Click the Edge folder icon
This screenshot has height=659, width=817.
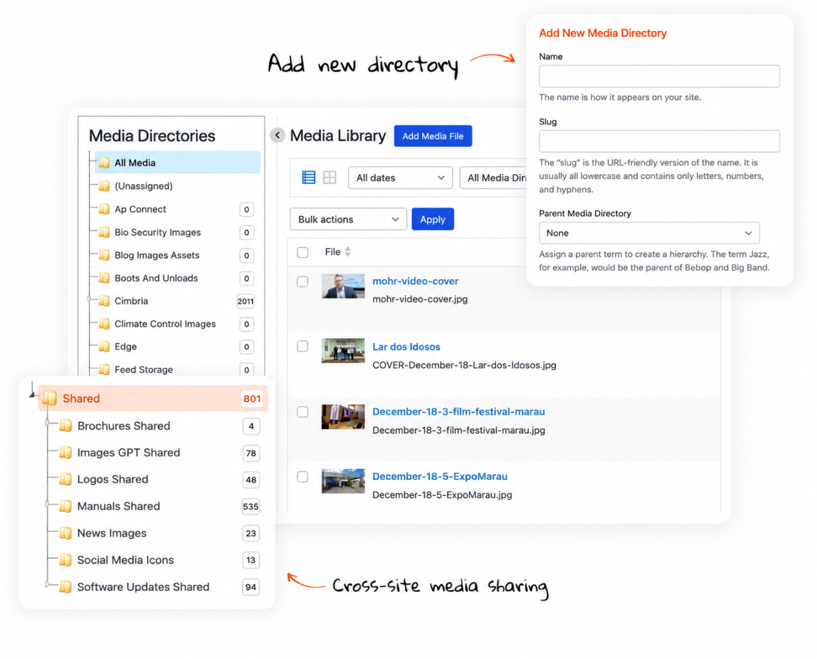[104, 347]
